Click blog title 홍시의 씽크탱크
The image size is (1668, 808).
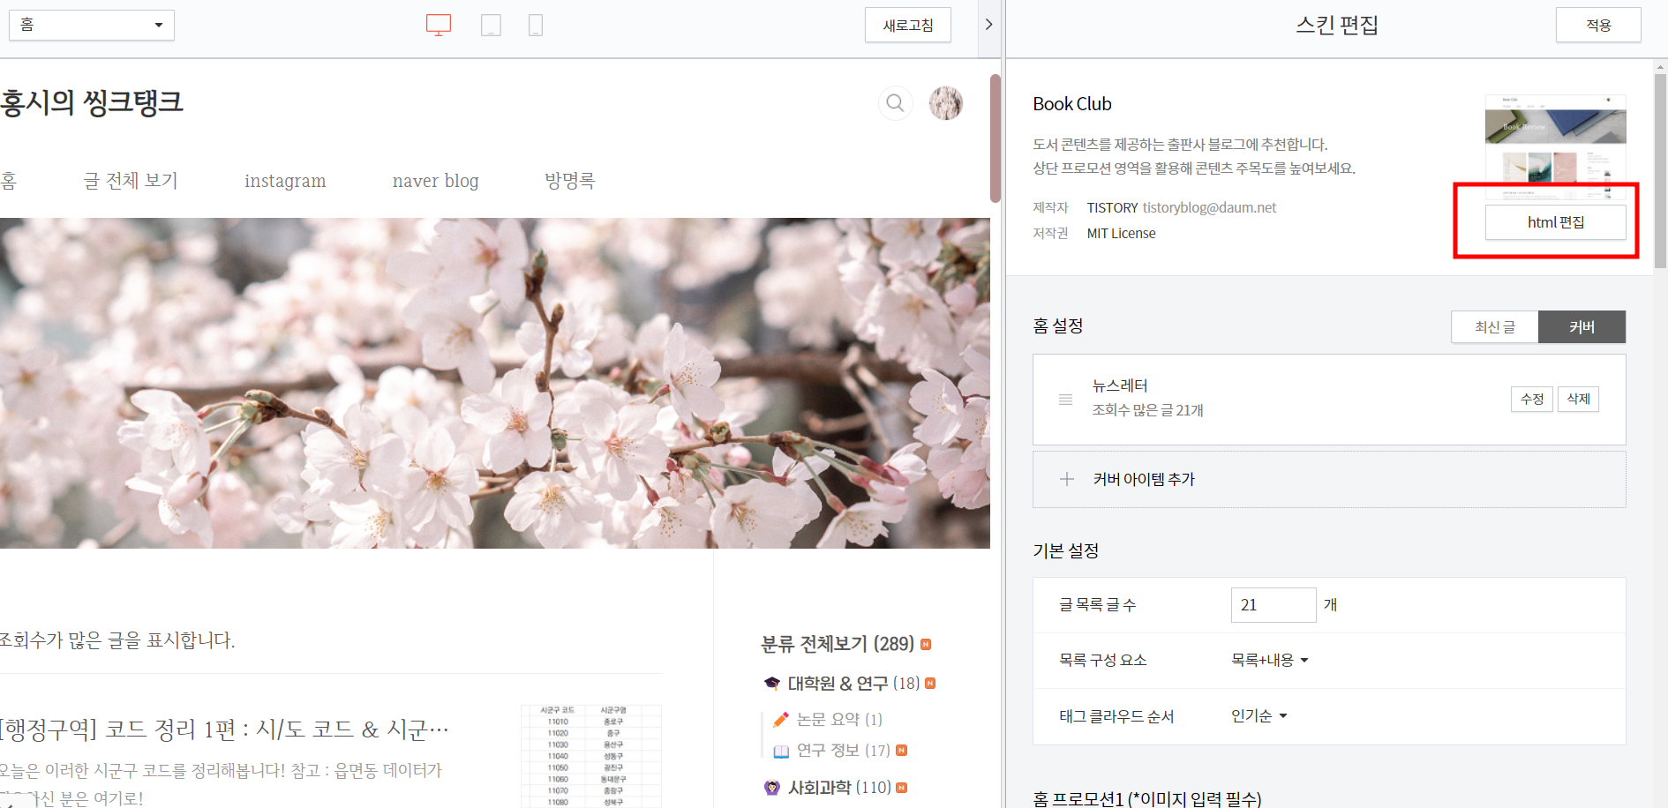pos(91,102)
